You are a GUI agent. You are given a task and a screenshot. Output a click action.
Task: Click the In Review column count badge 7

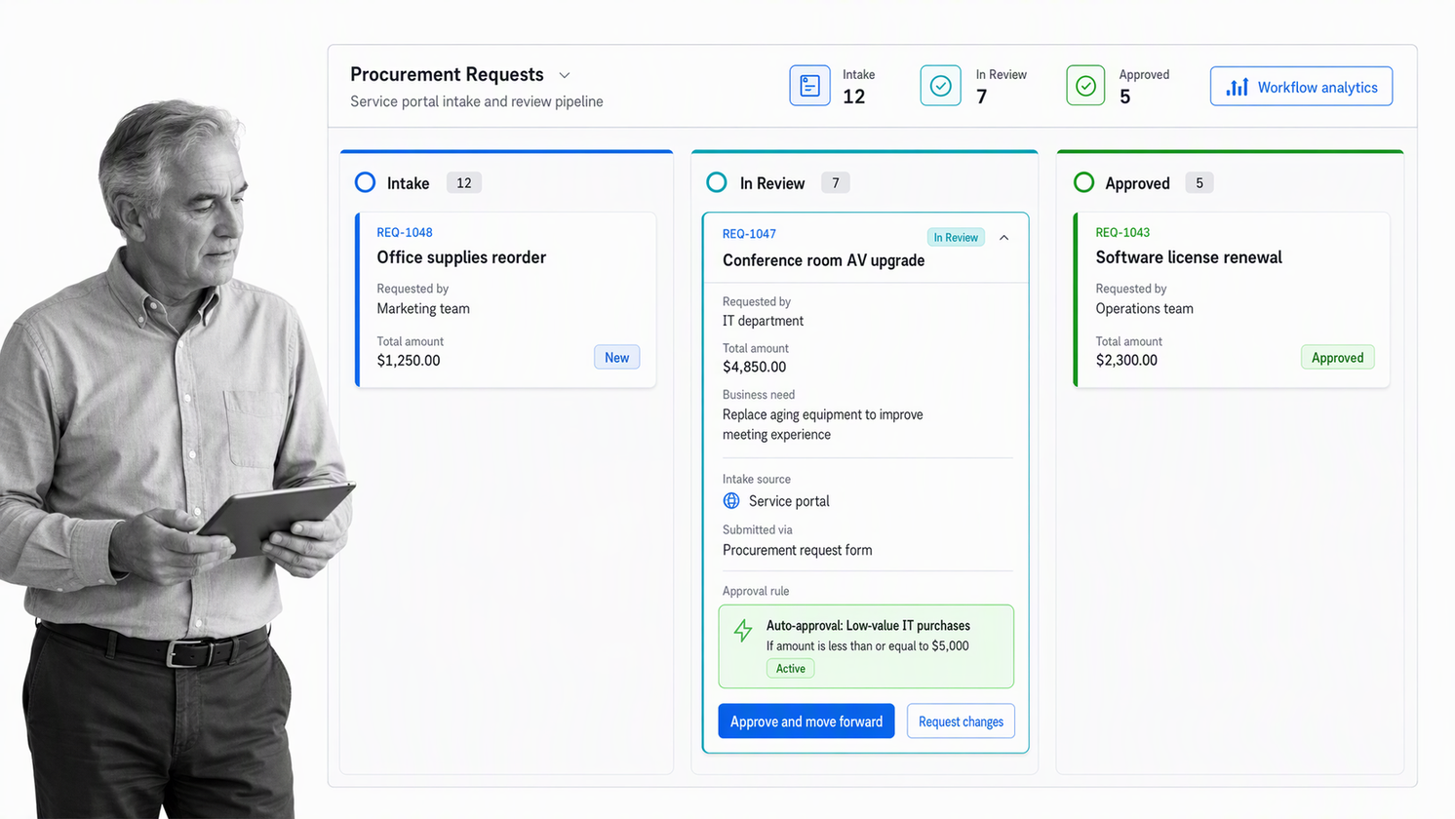pyautogui.click(x=835, y=182)
